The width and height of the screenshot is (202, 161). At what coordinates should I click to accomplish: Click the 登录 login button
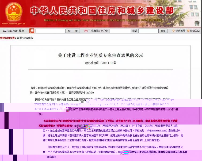[163, 31]
